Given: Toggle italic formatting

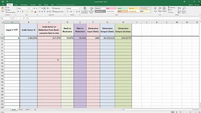Looking at the screenshot, I should [20, 12].
